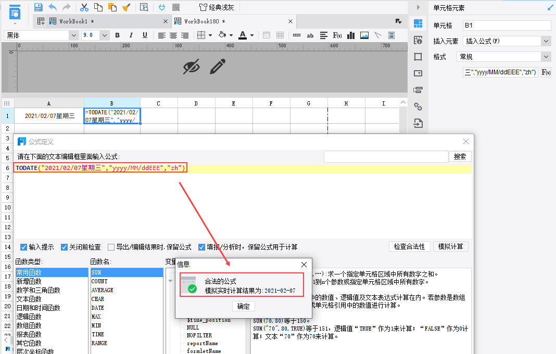Close the 公式定义 dialog
Image resolution: width=556 pixels, height=354 pixels.
[x=466, y=141]
